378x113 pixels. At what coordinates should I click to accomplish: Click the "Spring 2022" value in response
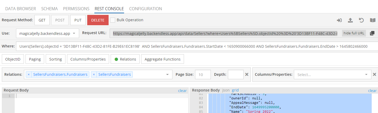click(x=260, y=112)
